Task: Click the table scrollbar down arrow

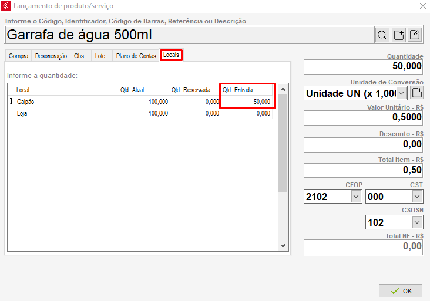Action: [283, 246]
